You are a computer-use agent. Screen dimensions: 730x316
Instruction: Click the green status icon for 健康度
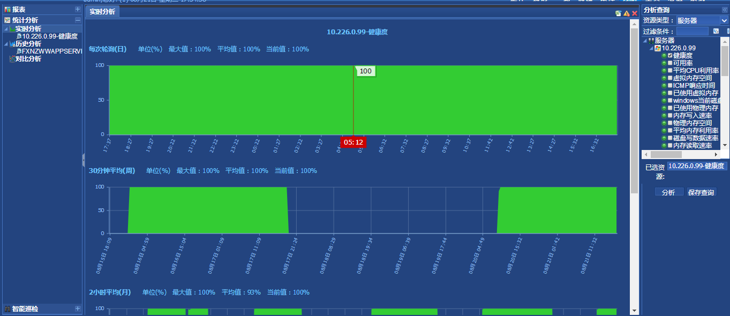click(x=664, y=55)
